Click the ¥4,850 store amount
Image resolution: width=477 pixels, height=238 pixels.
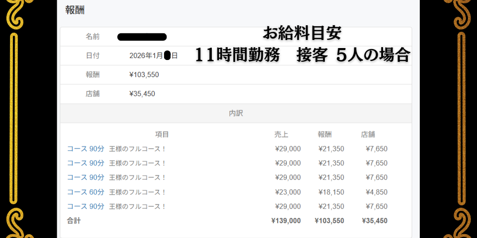coord(376,192)
